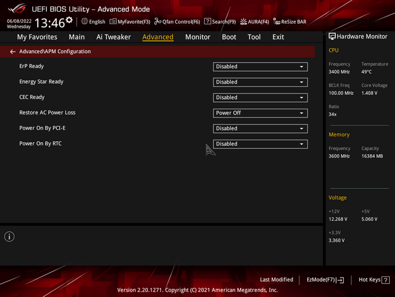Show the Hot Keys help
Screen dimensions: 395x297
click(374, 280)
